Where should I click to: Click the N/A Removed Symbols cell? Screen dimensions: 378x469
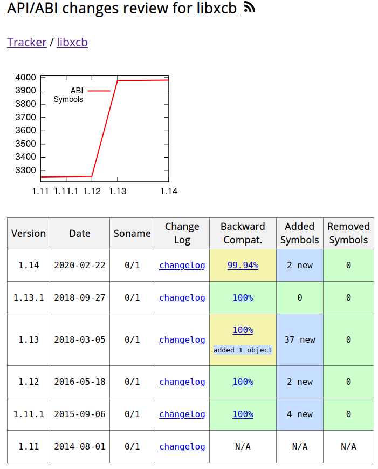click(x=348, y=446)
